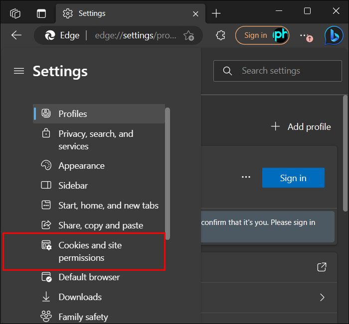Open the Bing chat sidebar icon
Image resolution: width=349 pixels, height=324 pixels.
[334, 35]
